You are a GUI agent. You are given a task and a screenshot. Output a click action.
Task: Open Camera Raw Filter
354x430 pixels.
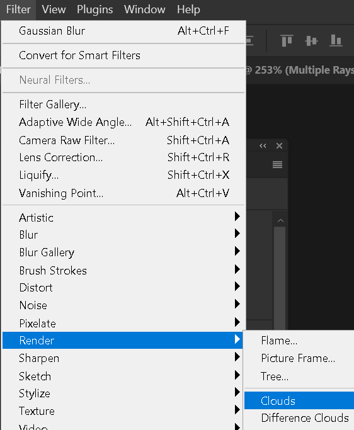click(x=123, y=140)
